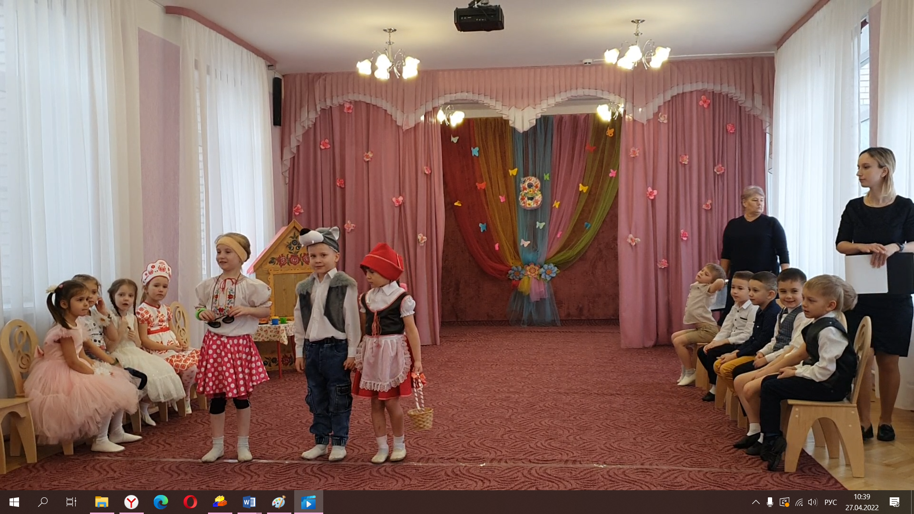Image resolution: width=914 pixels, height=514 pixels.
Task: Launch Microsoft Edge from the taskbar
Action: point(161,502)
